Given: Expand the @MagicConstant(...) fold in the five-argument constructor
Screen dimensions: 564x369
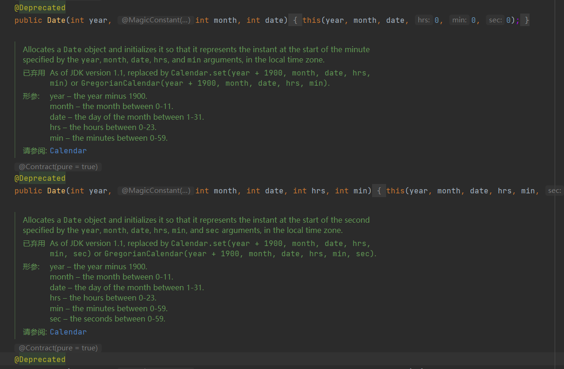Looking at the screenshot, I should 156,191.
